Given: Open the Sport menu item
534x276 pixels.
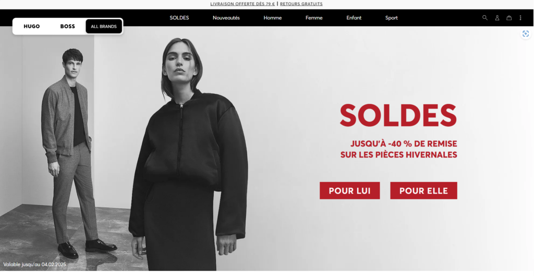Looking at the screenshot, I should (391, 18).
